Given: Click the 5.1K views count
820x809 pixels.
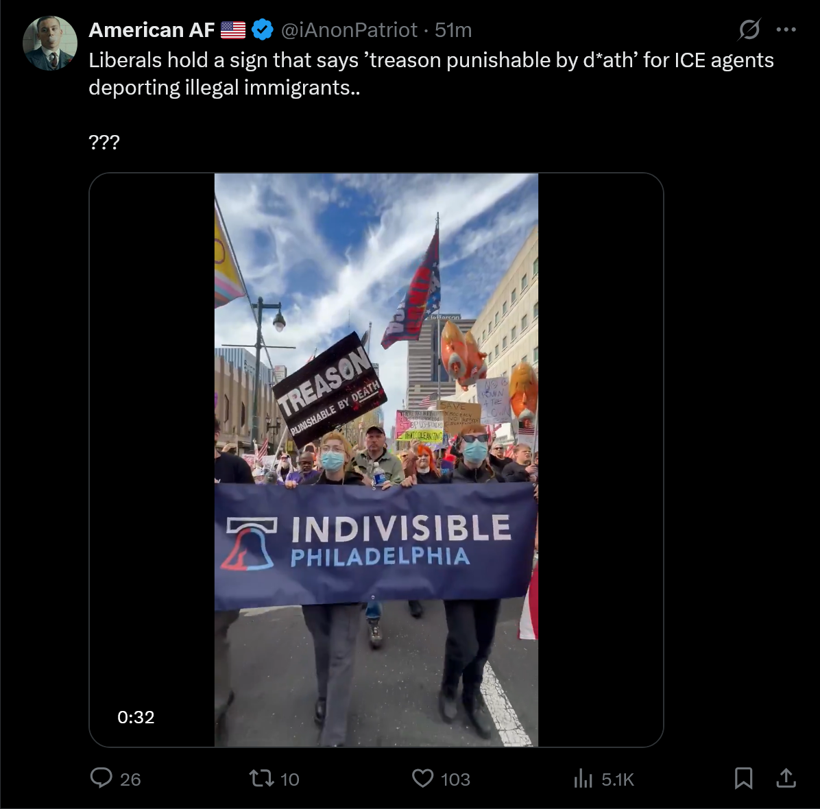Looking at the screenshot, I should [618, 780].
